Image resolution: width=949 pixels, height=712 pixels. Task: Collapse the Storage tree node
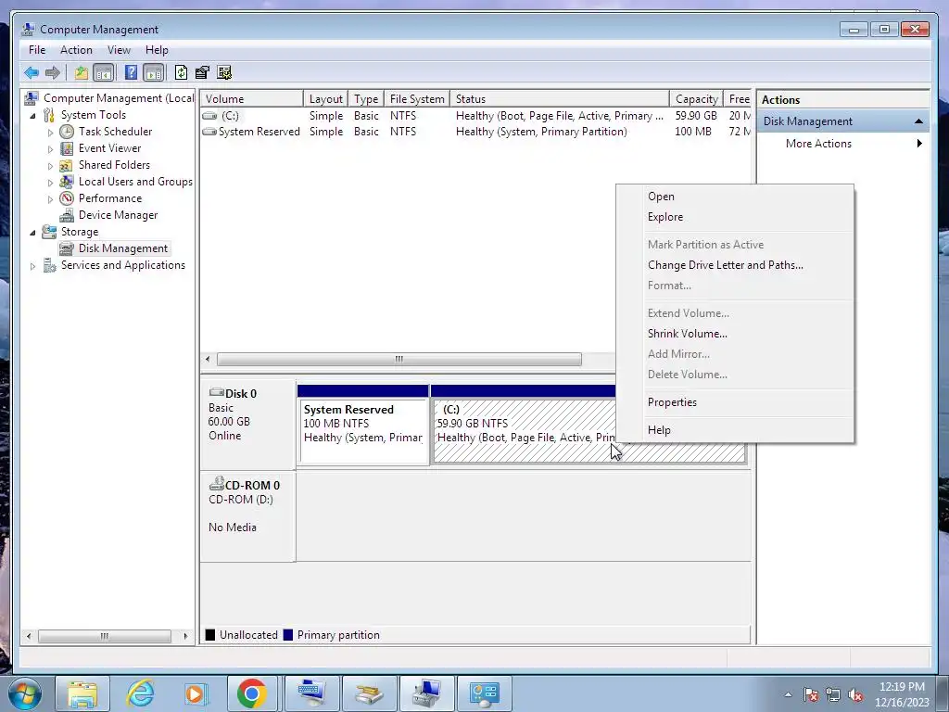tap(32, 232)
